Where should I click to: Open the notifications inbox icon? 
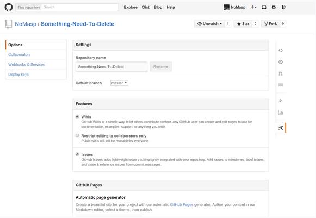click(x=264, y=7)
